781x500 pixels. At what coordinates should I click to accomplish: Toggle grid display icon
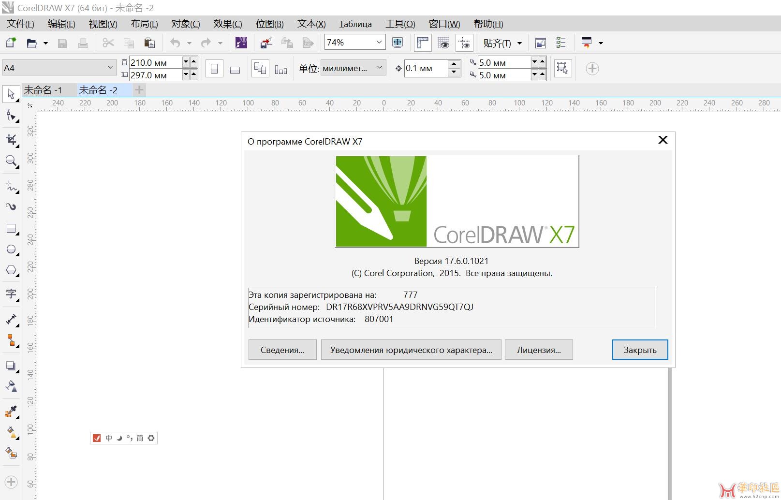[x=443, y=43]
